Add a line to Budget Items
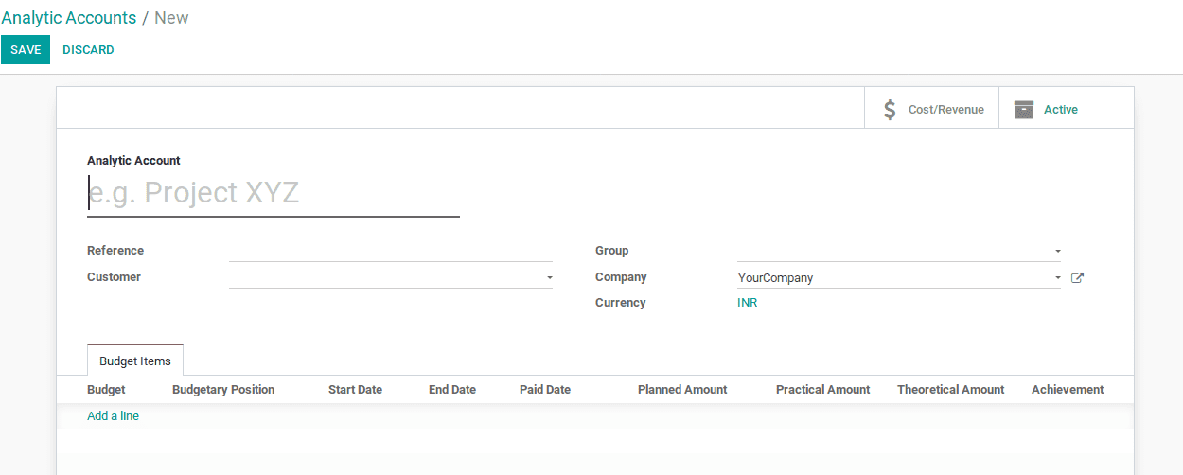 pos(113,415)
